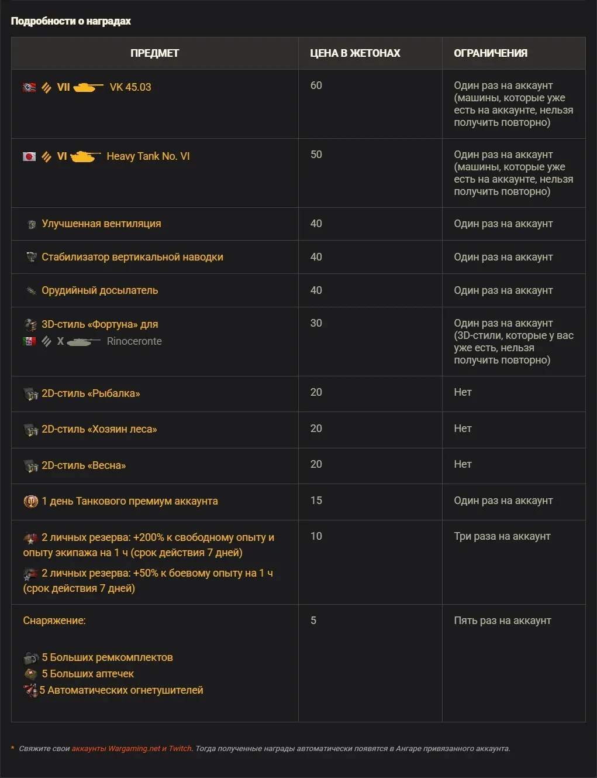Open the 3D-стиль «Фортуна» reward link
Image resolution: width=597 pixels, height=778 pixels.
pos(99,324)
